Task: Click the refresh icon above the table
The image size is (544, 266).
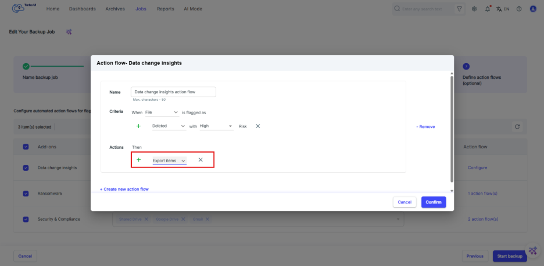Action: tap(517, 127)
